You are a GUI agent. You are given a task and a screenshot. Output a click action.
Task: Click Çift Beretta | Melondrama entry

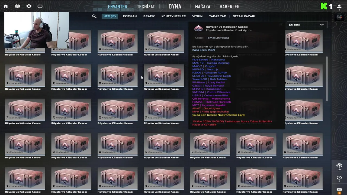click(x=211, y=99)
